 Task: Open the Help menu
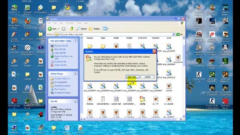click(x=86, y=23)
